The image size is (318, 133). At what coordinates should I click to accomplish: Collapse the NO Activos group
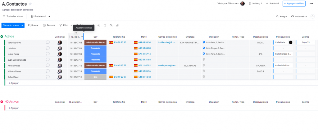pos(2,102)
